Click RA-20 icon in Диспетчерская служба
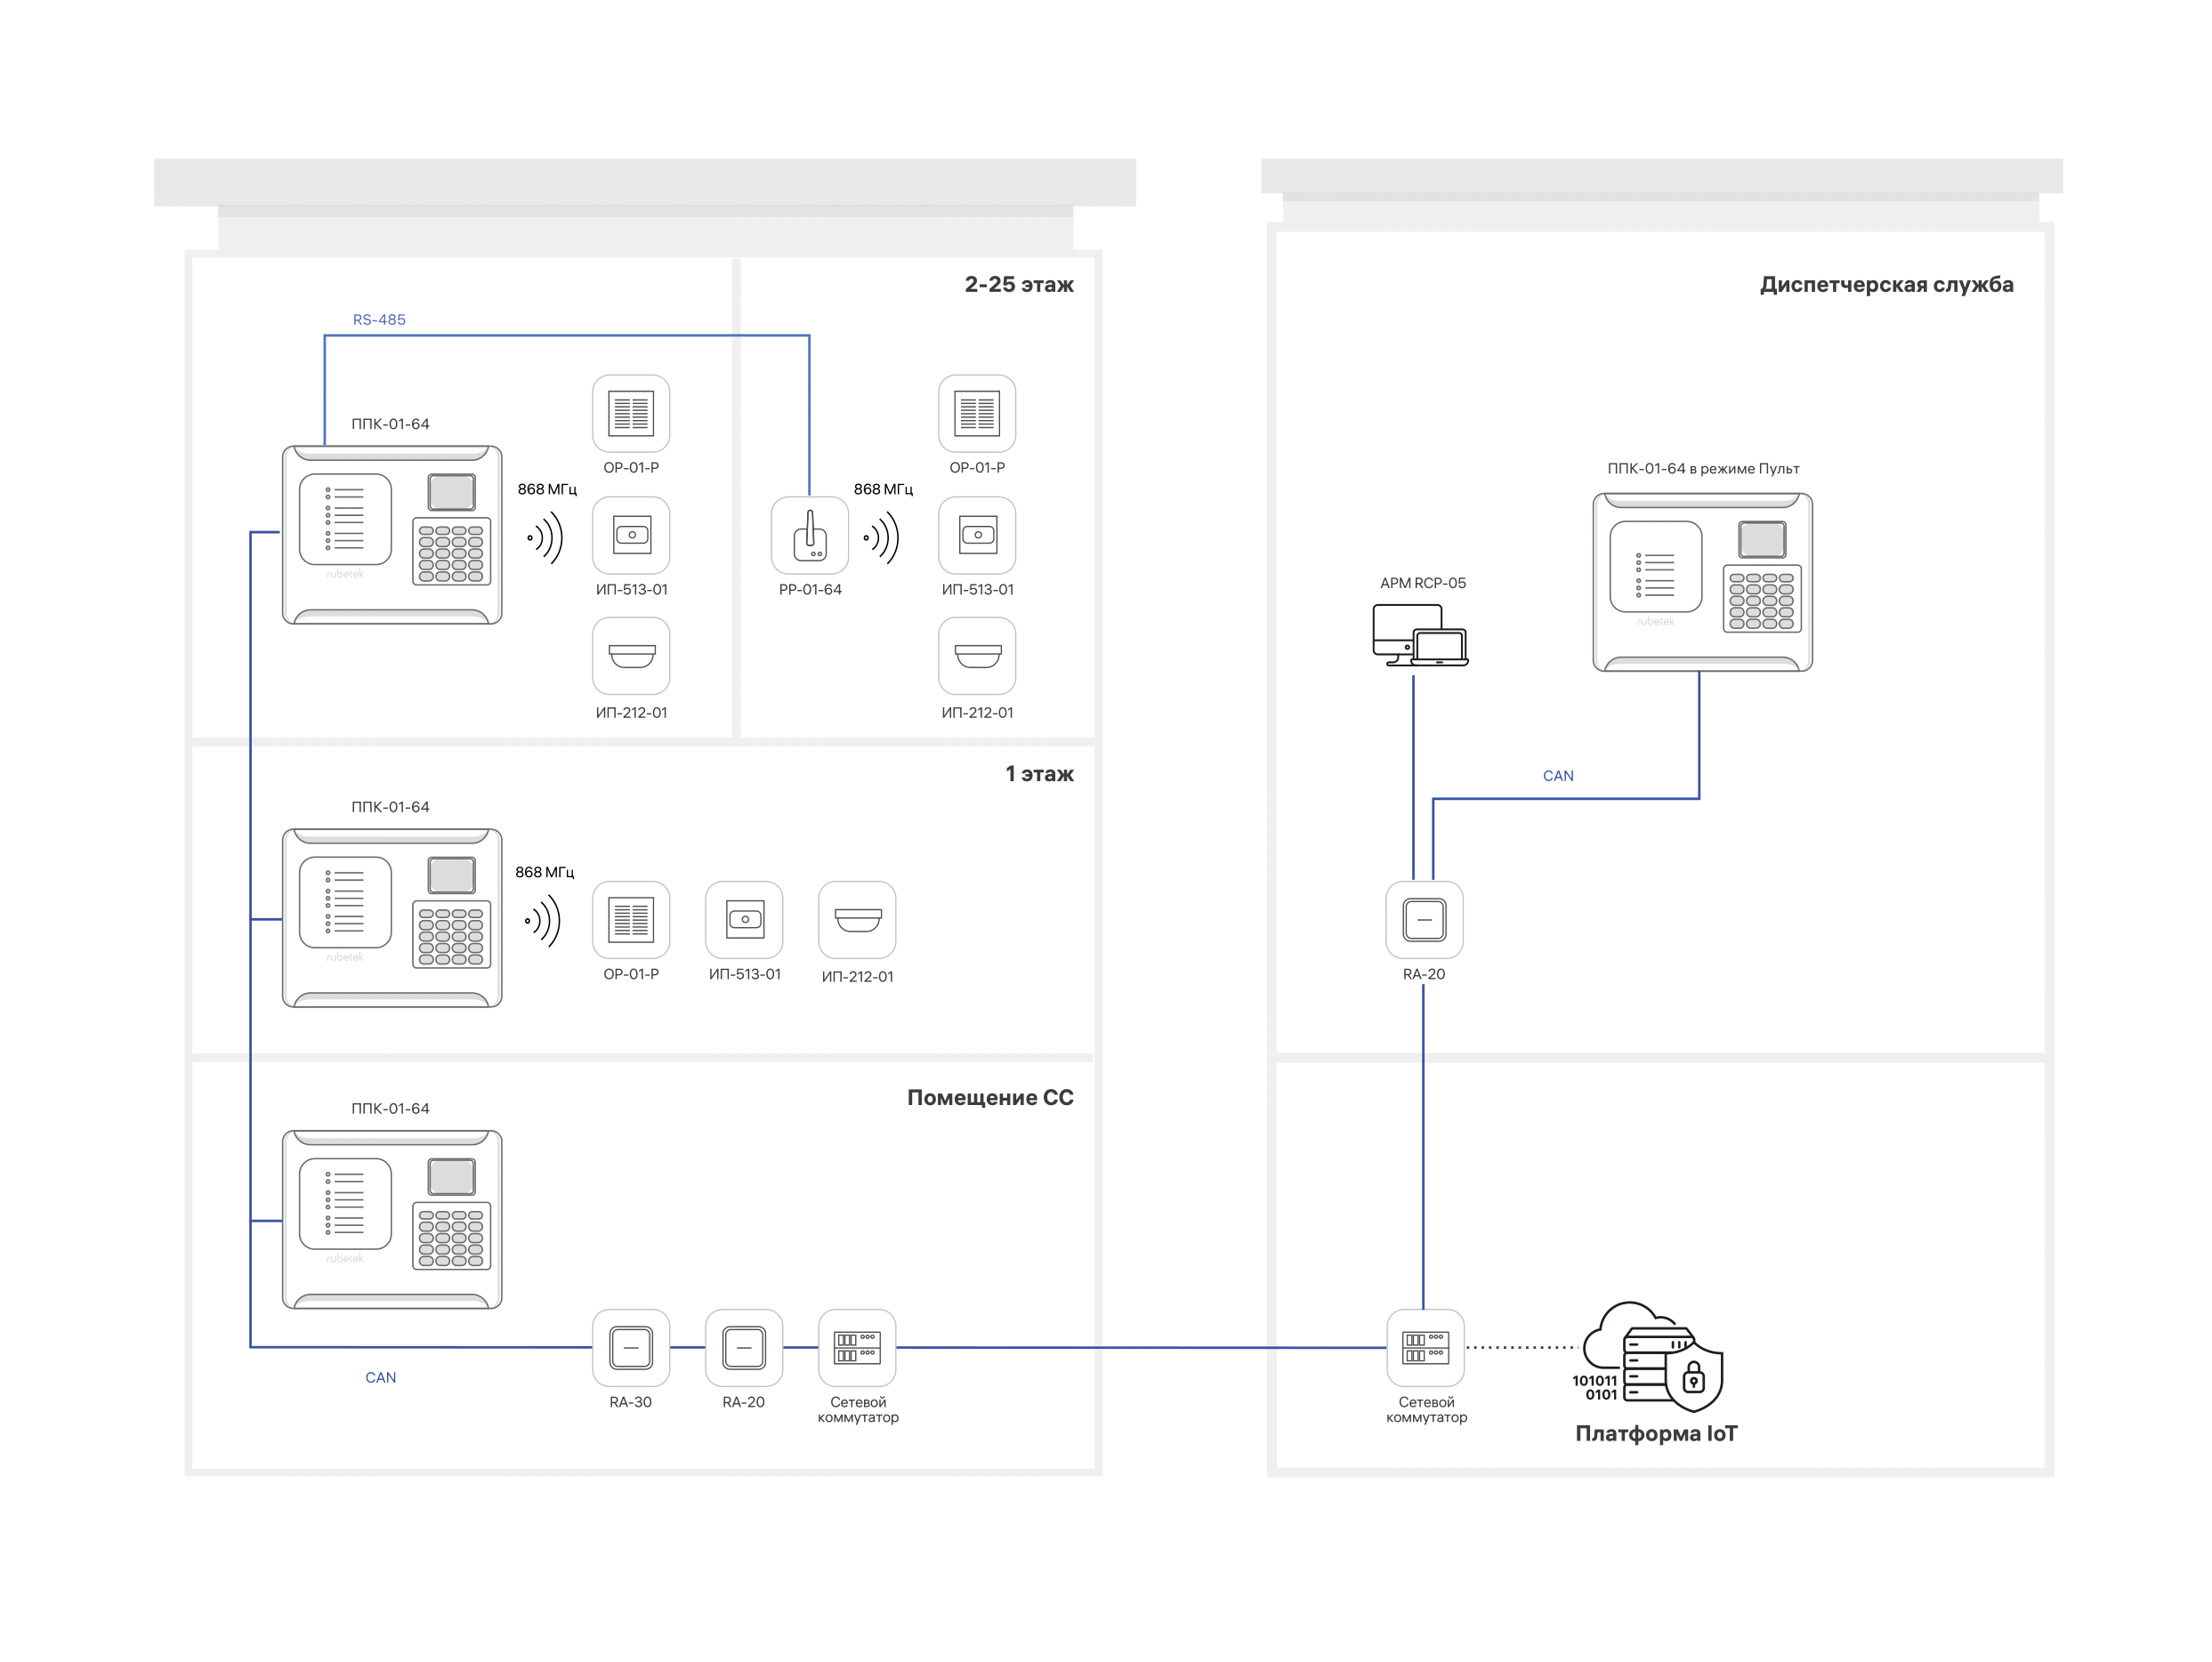2212x1662 pixels. coord(1424,919)
